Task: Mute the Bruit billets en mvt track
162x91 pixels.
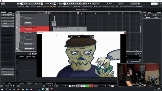Action: coord(21,17)
